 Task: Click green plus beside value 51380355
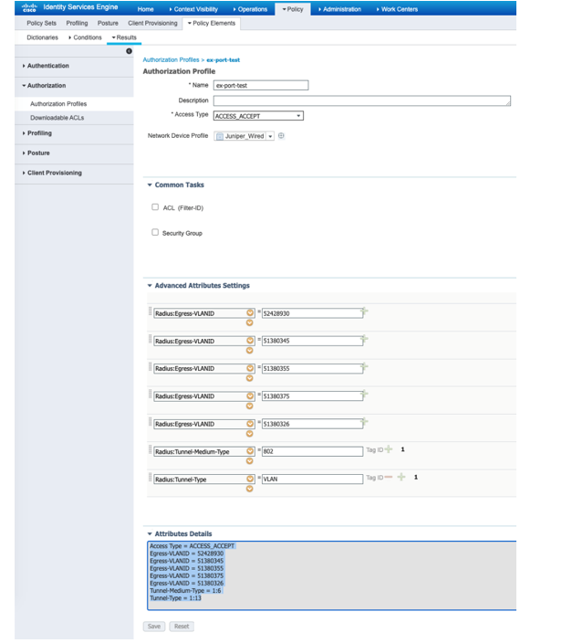pos(364,367)
